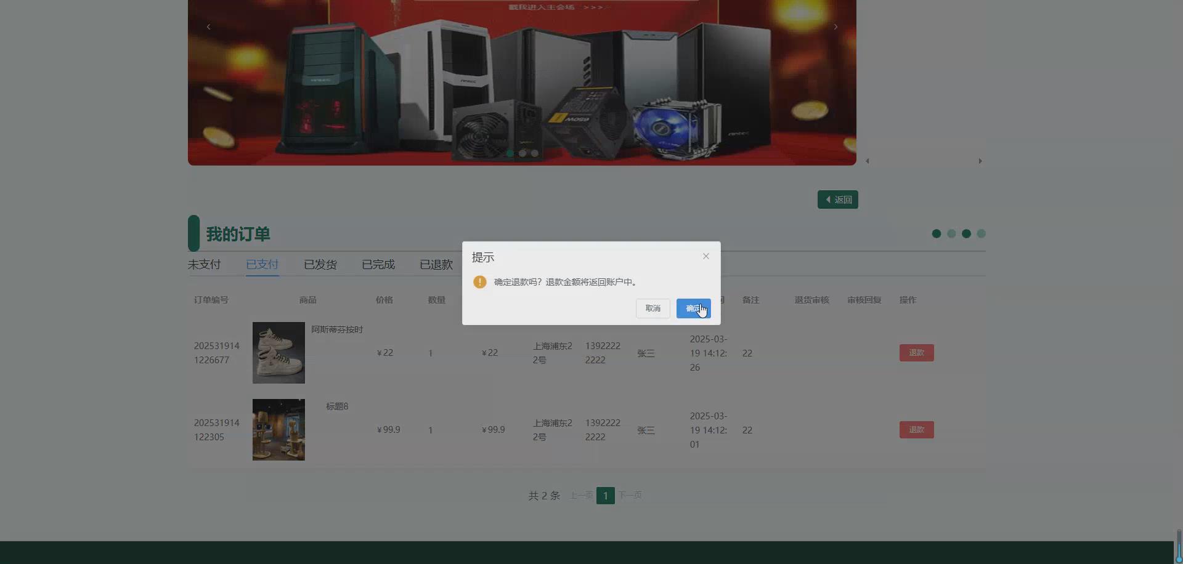
Task: Click the ¥99.9 unit price cell
Action: point(389,430)
